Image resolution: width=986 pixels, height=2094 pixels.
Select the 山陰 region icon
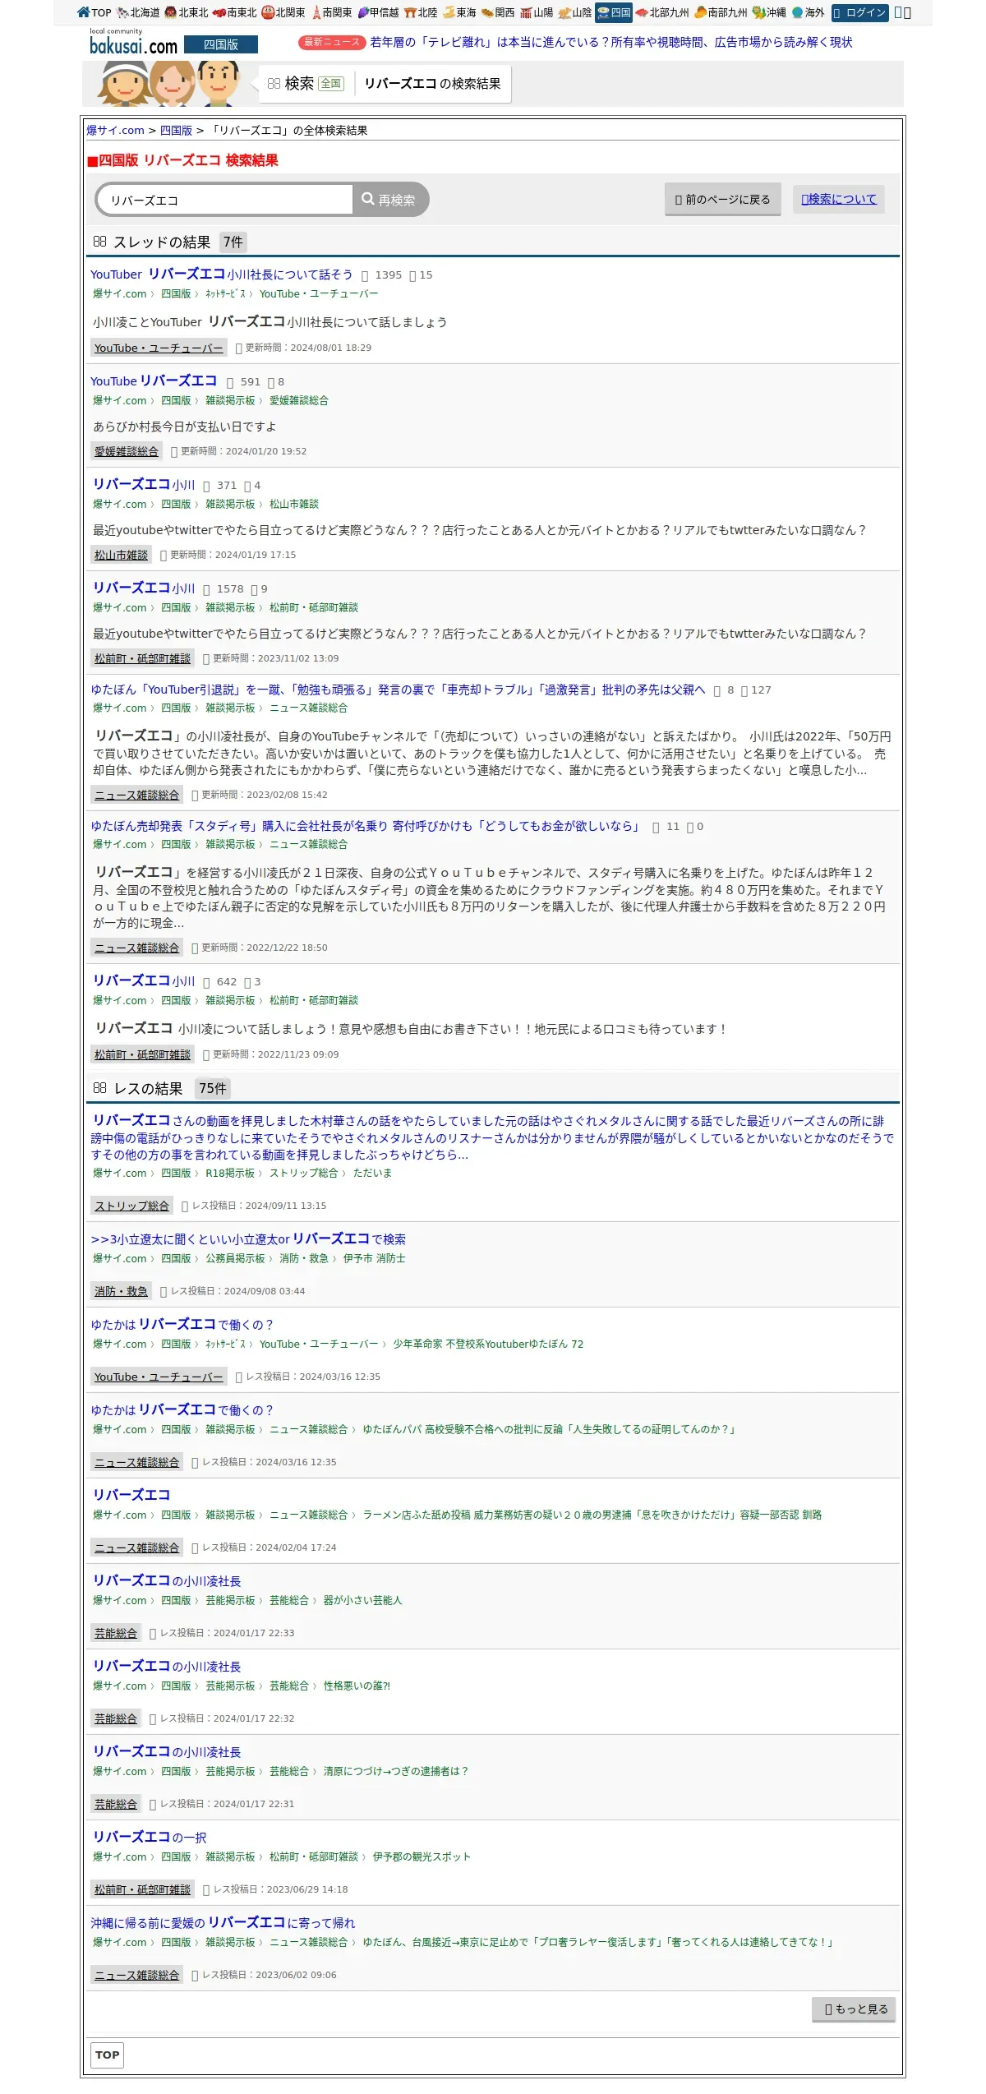click(575, 12)
